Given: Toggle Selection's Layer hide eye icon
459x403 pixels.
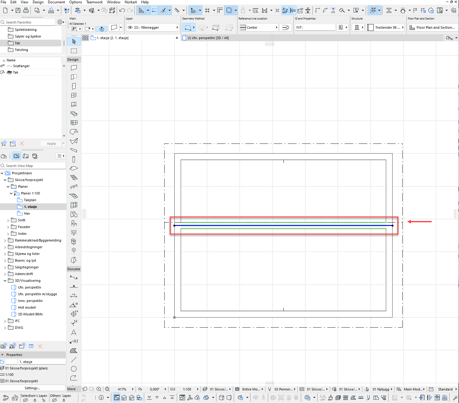Looking at the screenshot, I should pos(26,400).
